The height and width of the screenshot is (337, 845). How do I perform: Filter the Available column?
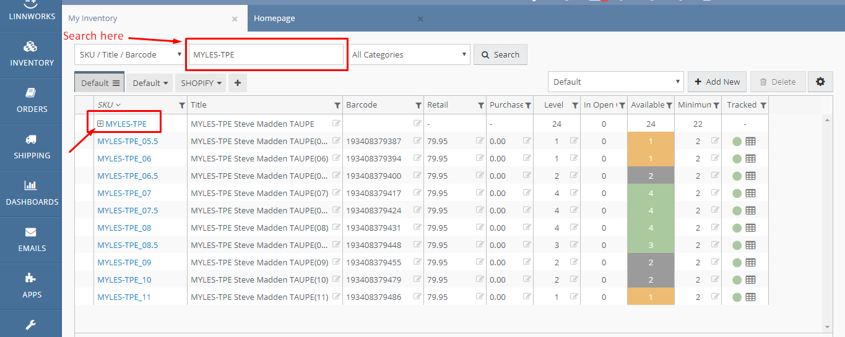(669, 105)
